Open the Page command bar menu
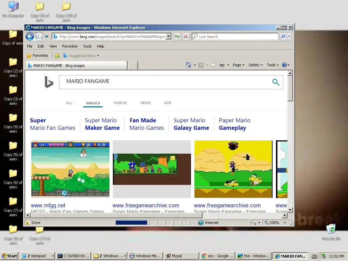 pyautogui.click(x=239, y=65)
